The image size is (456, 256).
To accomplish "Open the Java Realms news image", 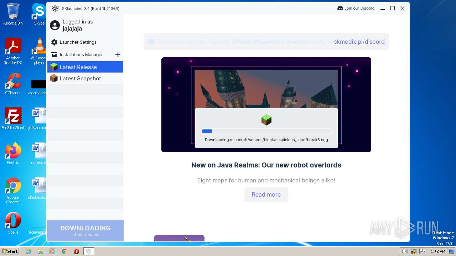I will (x=266, y=105).
